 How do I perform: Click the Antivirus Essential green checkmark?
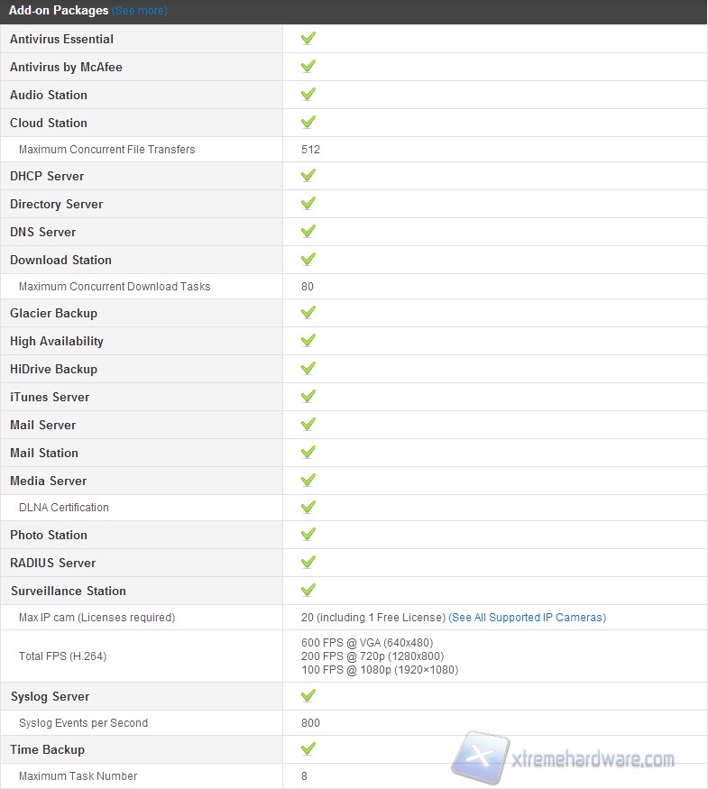308,39
